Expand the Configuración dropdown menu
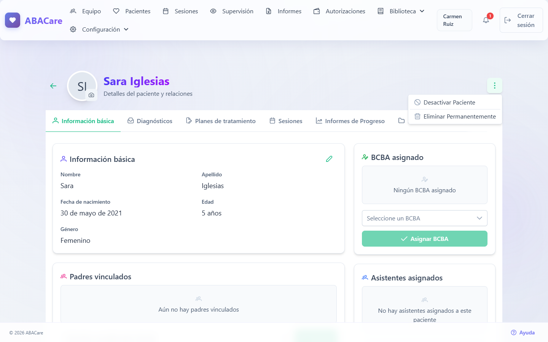Screen dimensions: 548x342 tap(99, 30)
